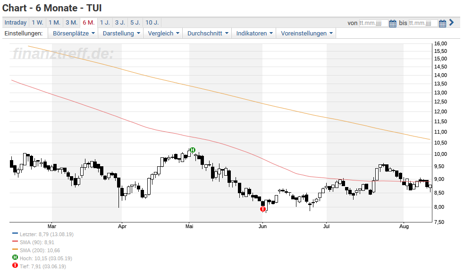Click the Mai label on time axis

tap(189, 226)
